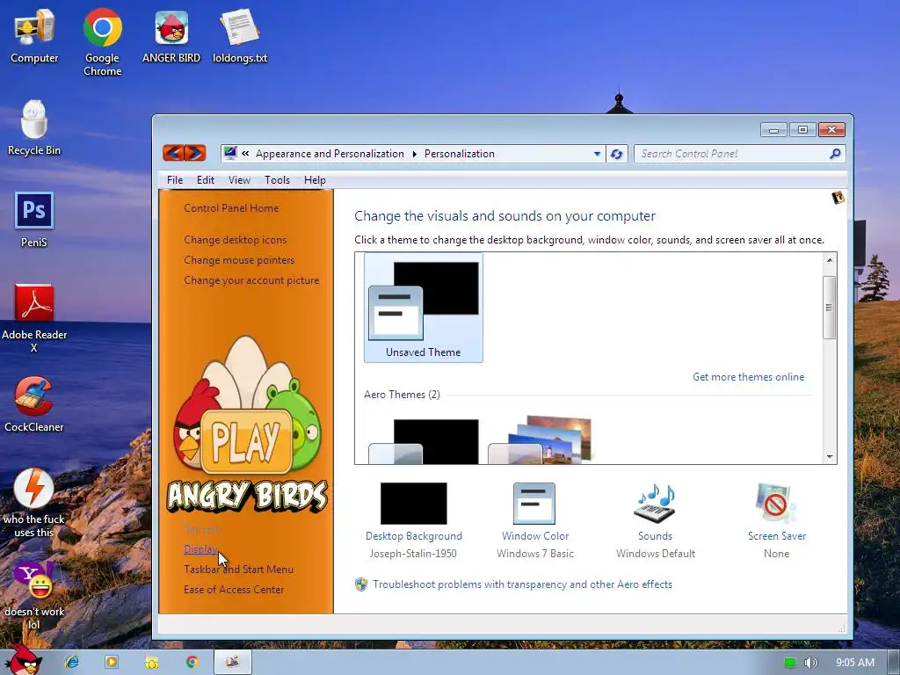Open Chrome from the taskbar
900x675 pixels.
(192, 662)
